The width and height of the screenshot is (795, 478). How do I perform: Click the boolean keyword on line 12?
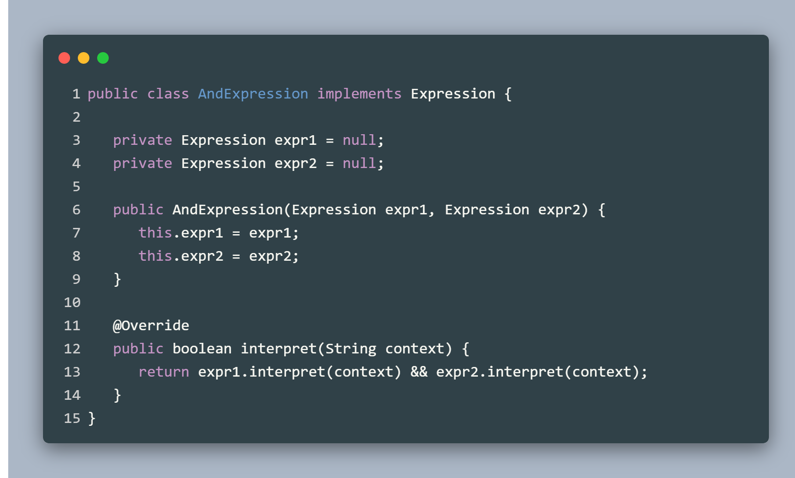click(x=202, y=349)
